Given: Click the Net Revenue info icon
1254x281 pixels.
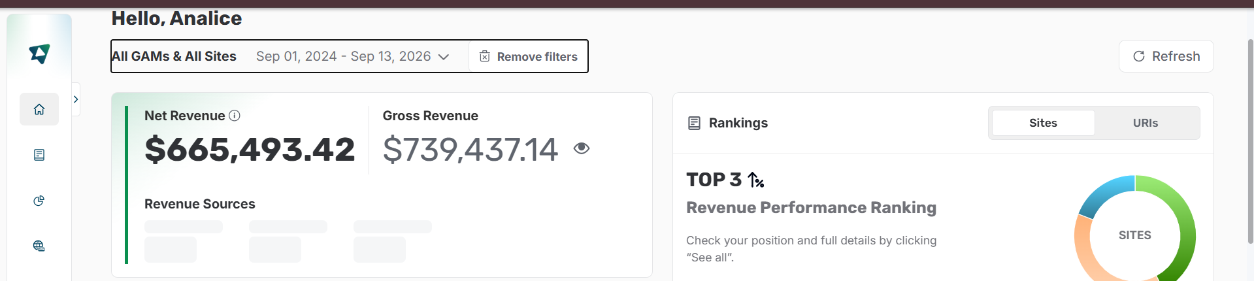Looking at the screenshot, I should point(235,116).
